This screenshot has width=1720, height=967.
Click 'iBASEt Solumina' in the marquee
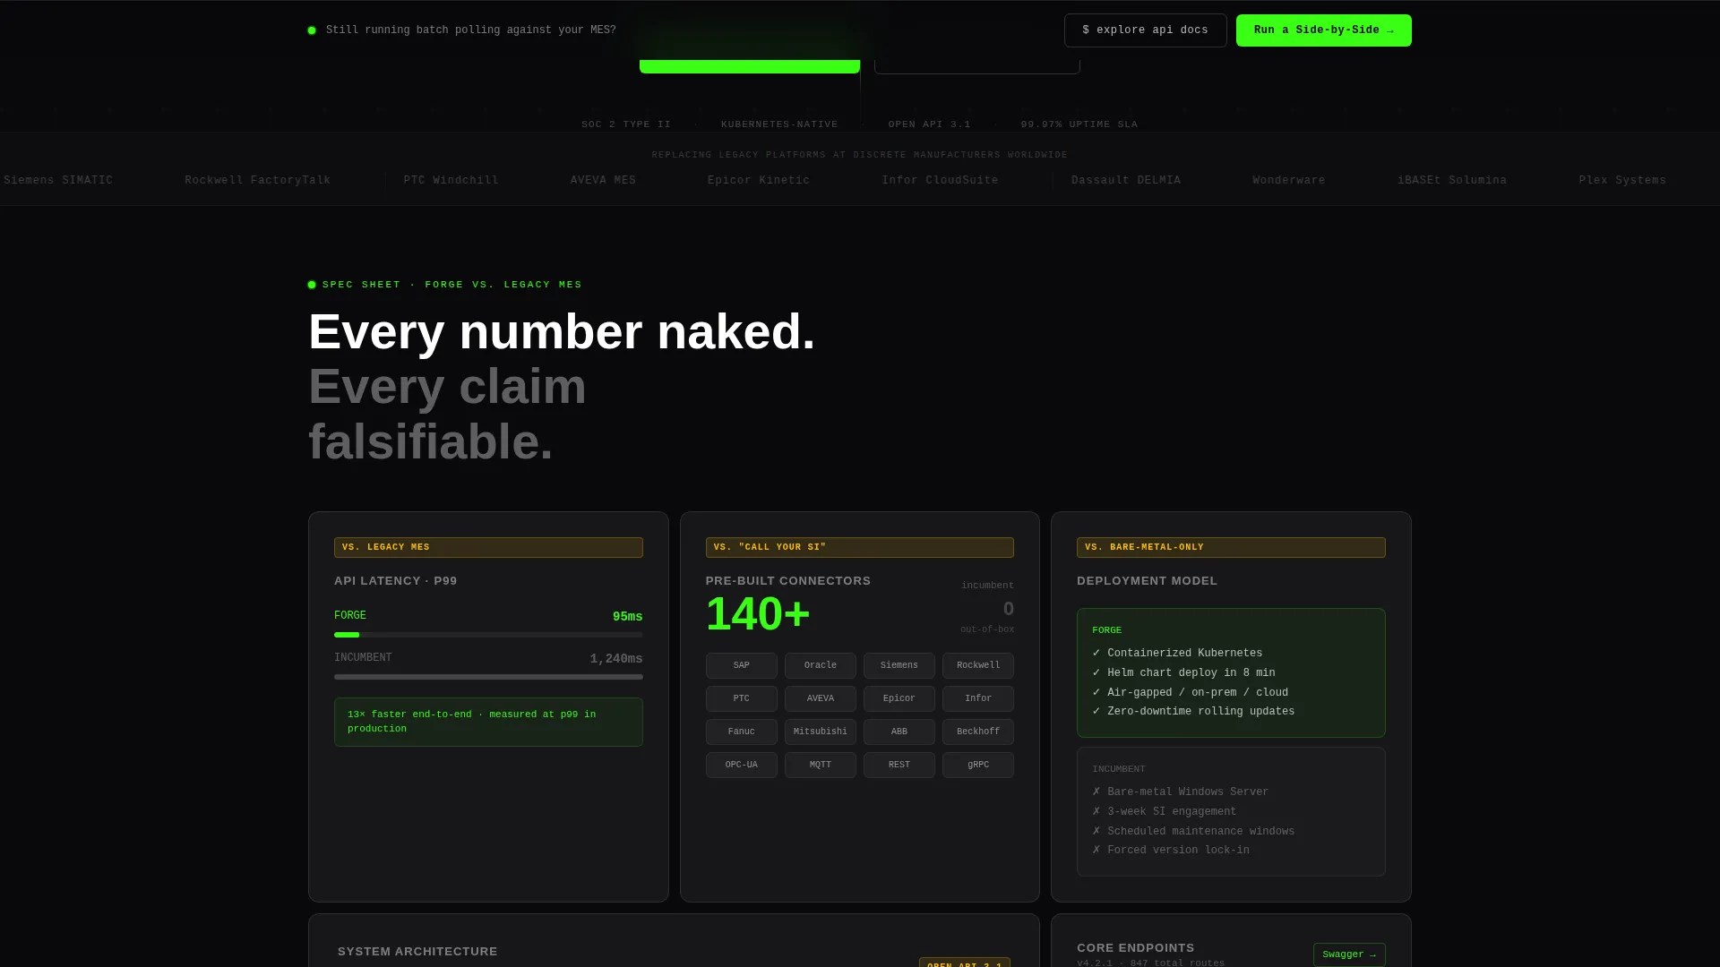1451,180
